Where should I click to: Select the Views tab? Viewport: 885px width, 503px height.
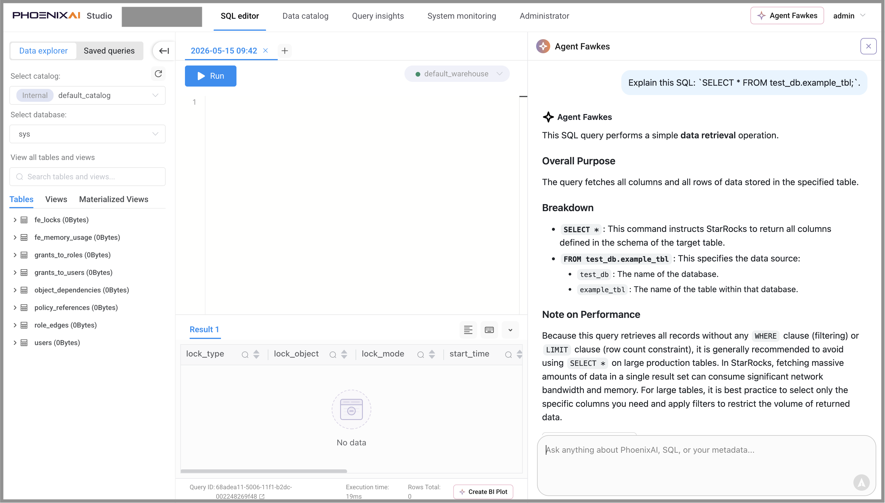click(x=56, y=199)
